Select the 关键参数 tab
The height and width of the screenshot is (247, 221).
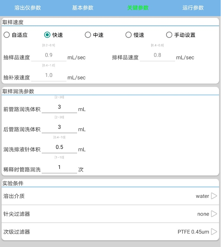[138, 8]
